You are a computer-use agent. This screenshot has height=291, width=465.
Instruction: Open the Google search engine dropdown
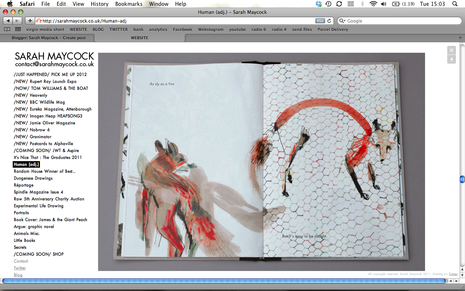pyautogui.click(x=342, y=21)
